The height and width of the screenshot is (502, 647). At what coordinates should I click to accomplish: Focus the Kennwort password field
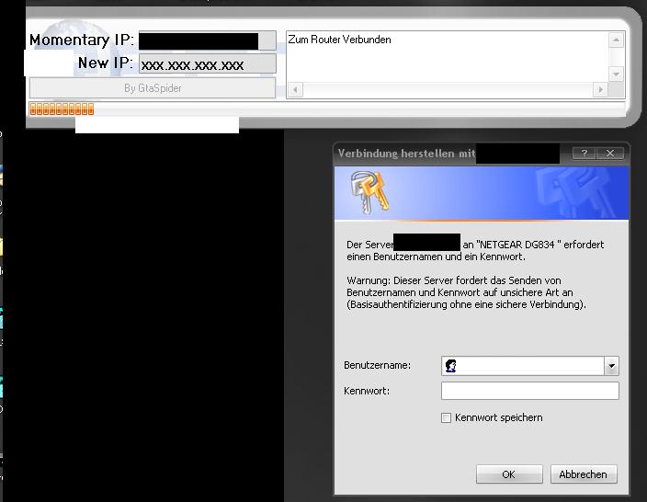529,392
